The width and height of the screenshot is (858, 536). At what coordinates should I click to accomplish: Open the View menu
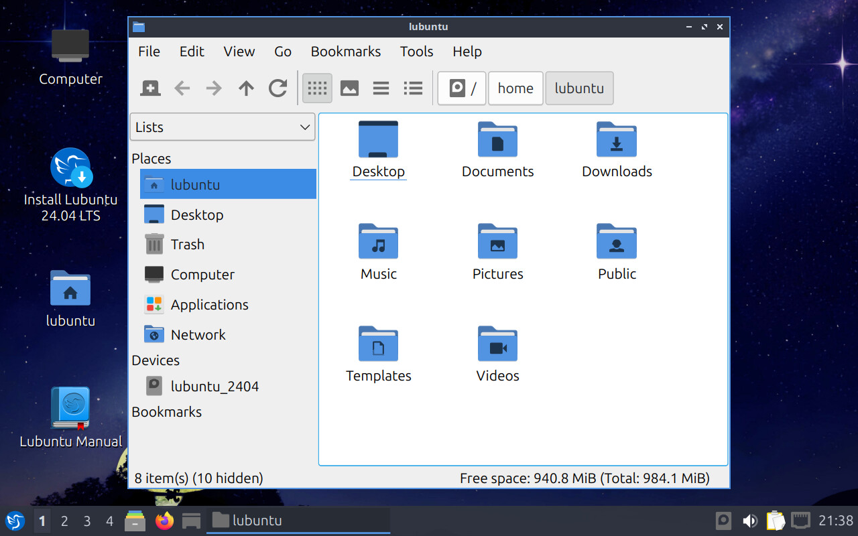click(239, 52)
